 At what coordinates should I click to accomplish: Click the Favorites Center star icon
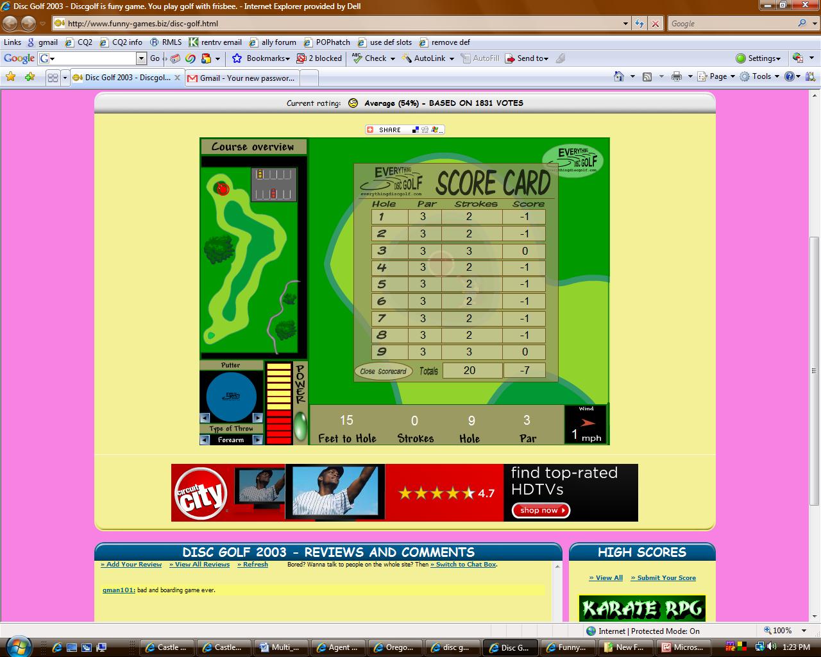coord(10,77)
